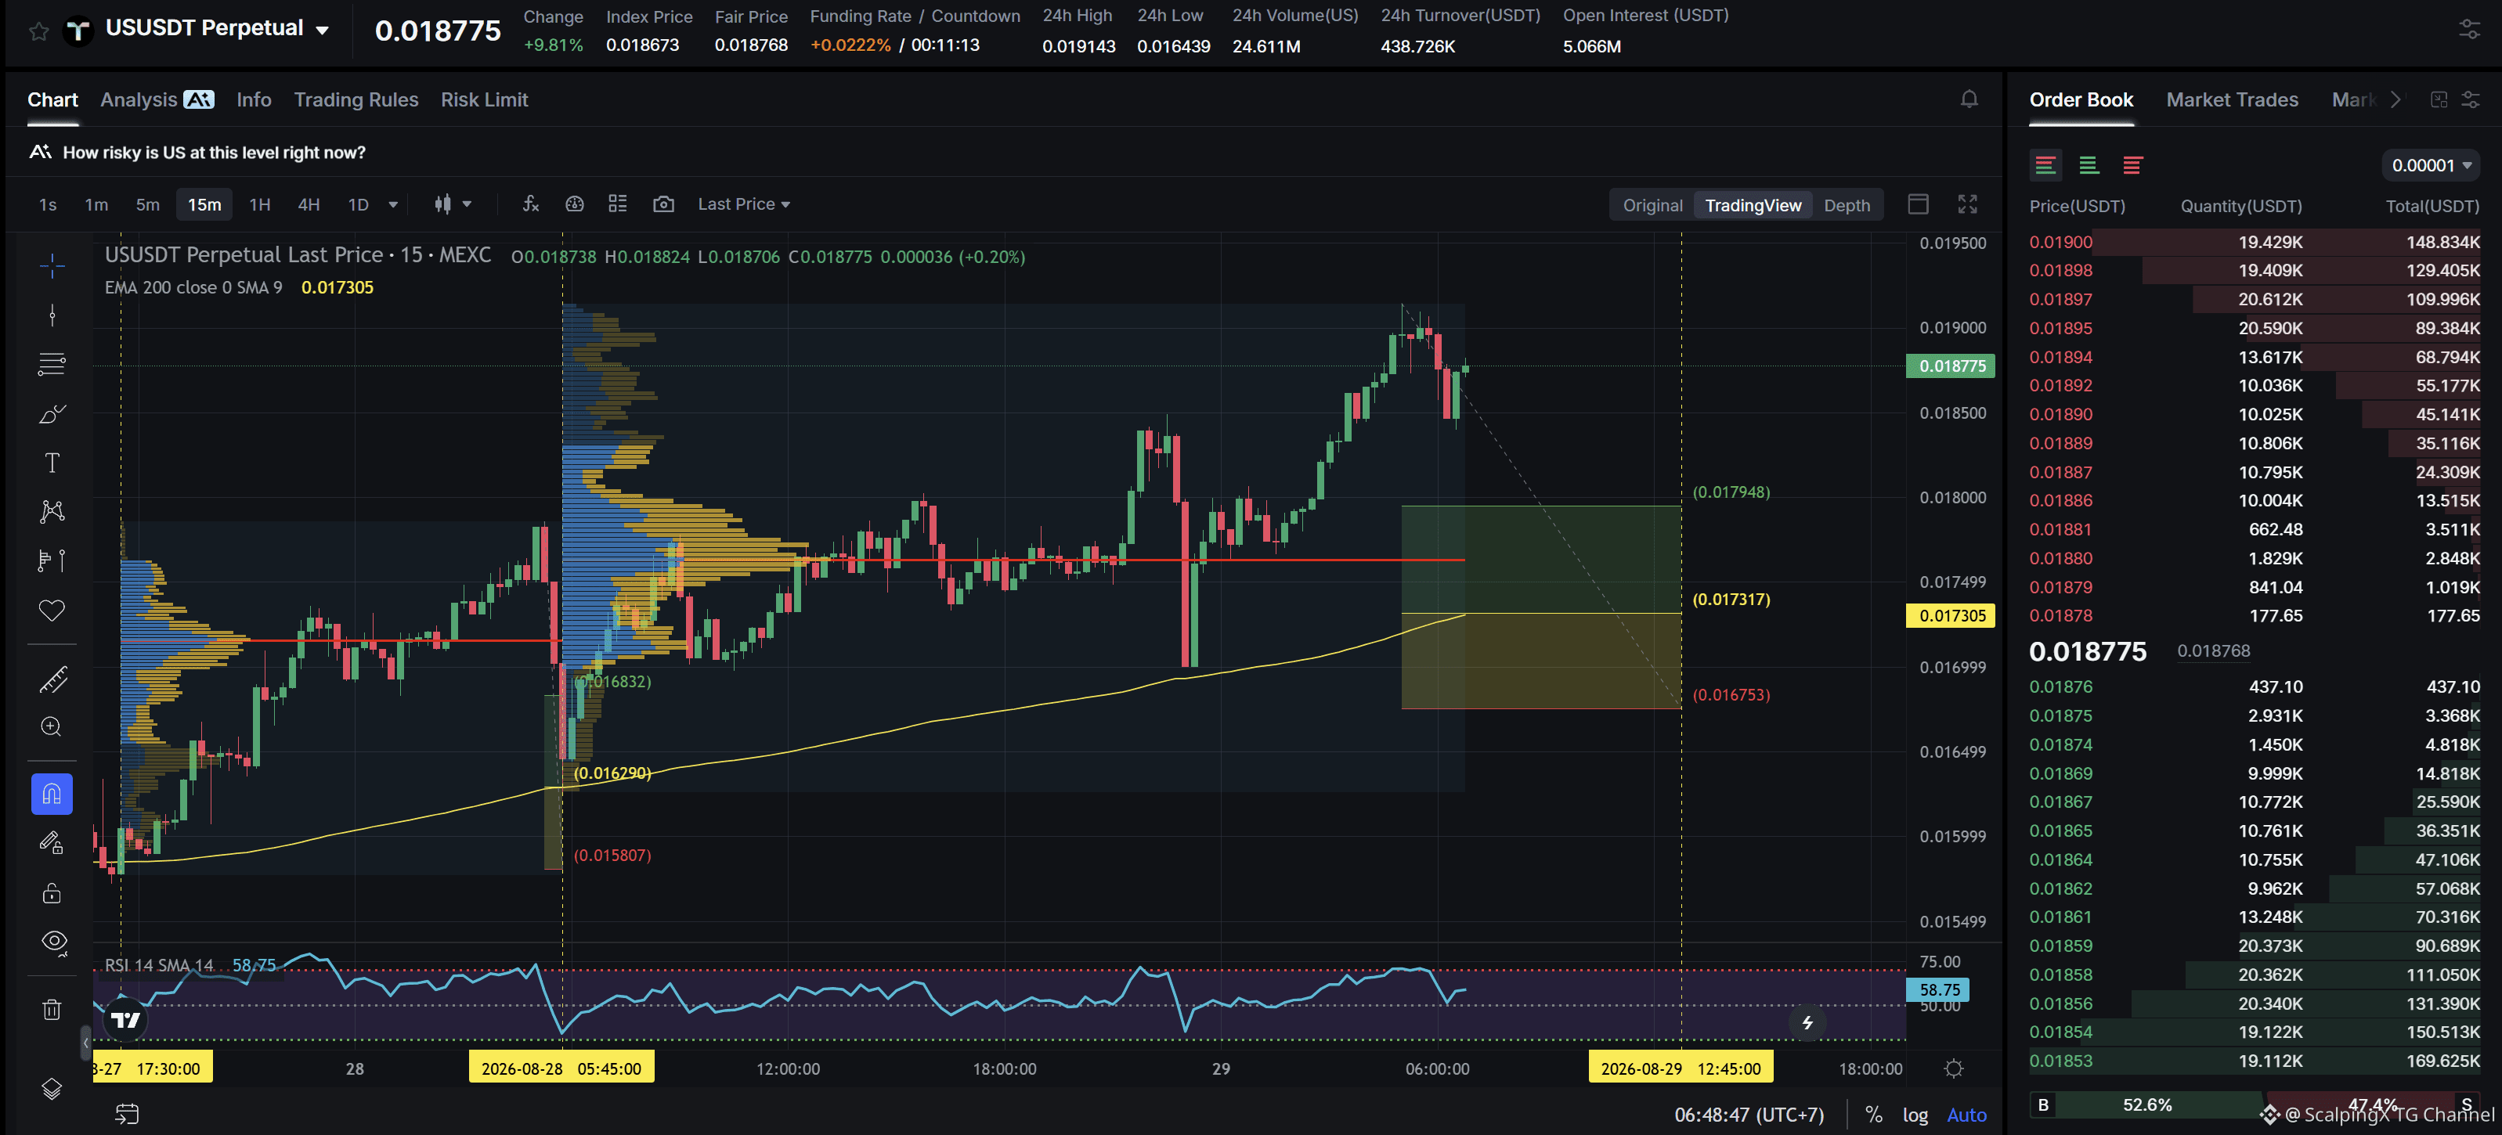Viewport: 2502px width, 1135px height.
Task: Open time axis settings gear
Action: (x=1954, y=1069)
